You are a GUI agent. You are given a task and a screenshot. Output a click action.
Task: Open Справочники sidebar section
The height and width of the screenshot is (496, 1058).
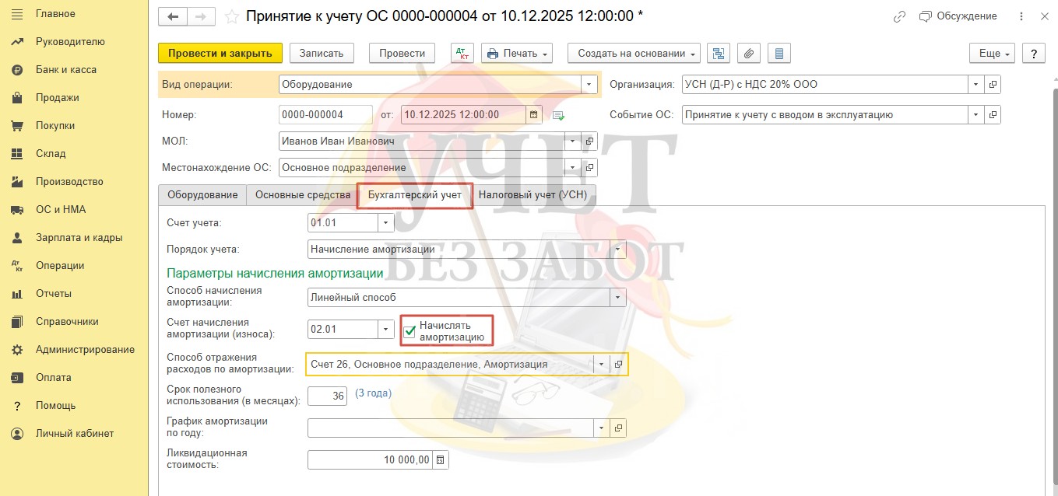coord(67,322)
